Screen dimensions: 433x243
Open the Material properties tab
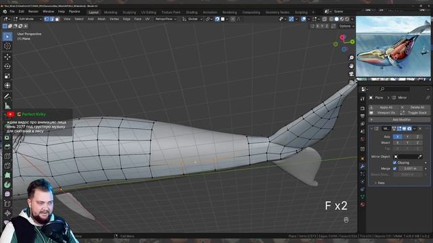(363, 205)
